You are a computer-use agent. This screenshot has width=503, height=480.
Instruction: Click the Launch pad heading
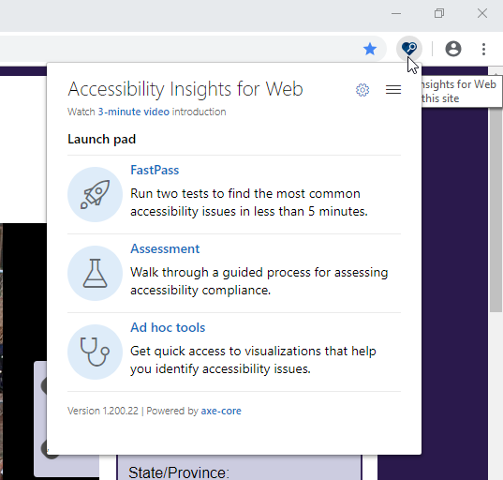pyautogui.click(x=102, y=140)
